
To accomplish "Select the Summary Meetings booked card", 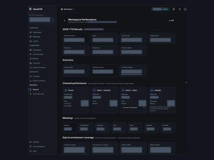I will coord(104,71).
